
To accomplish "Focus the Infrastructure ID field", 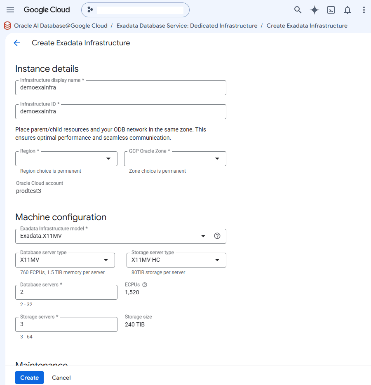I will (120, 112).
